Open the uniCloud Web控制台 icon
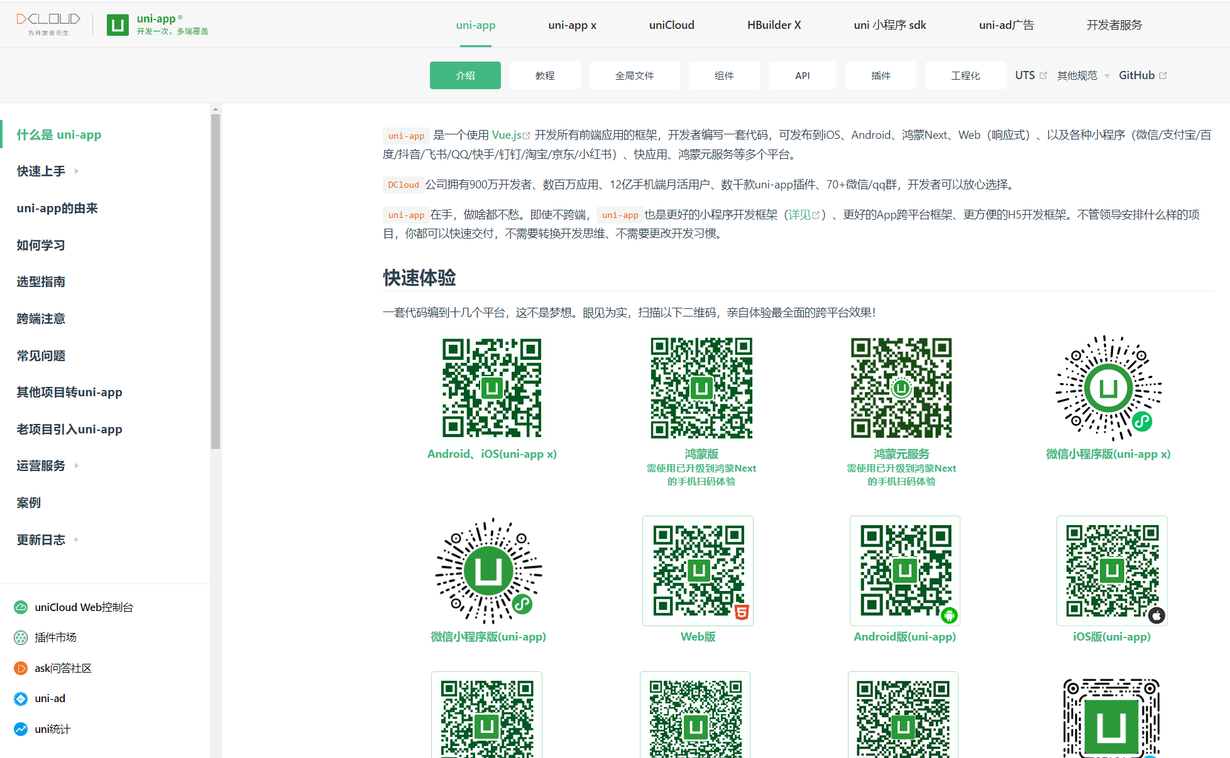1230x758 pixels. click(x=21, y=607)
